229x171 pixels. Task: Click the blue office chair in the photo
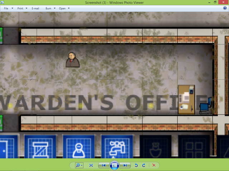[206, 105]
